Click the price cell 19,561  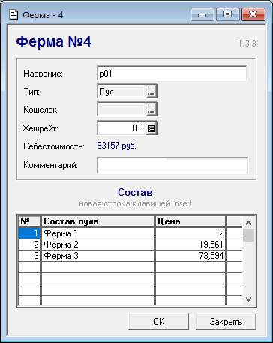coord(190,245)
